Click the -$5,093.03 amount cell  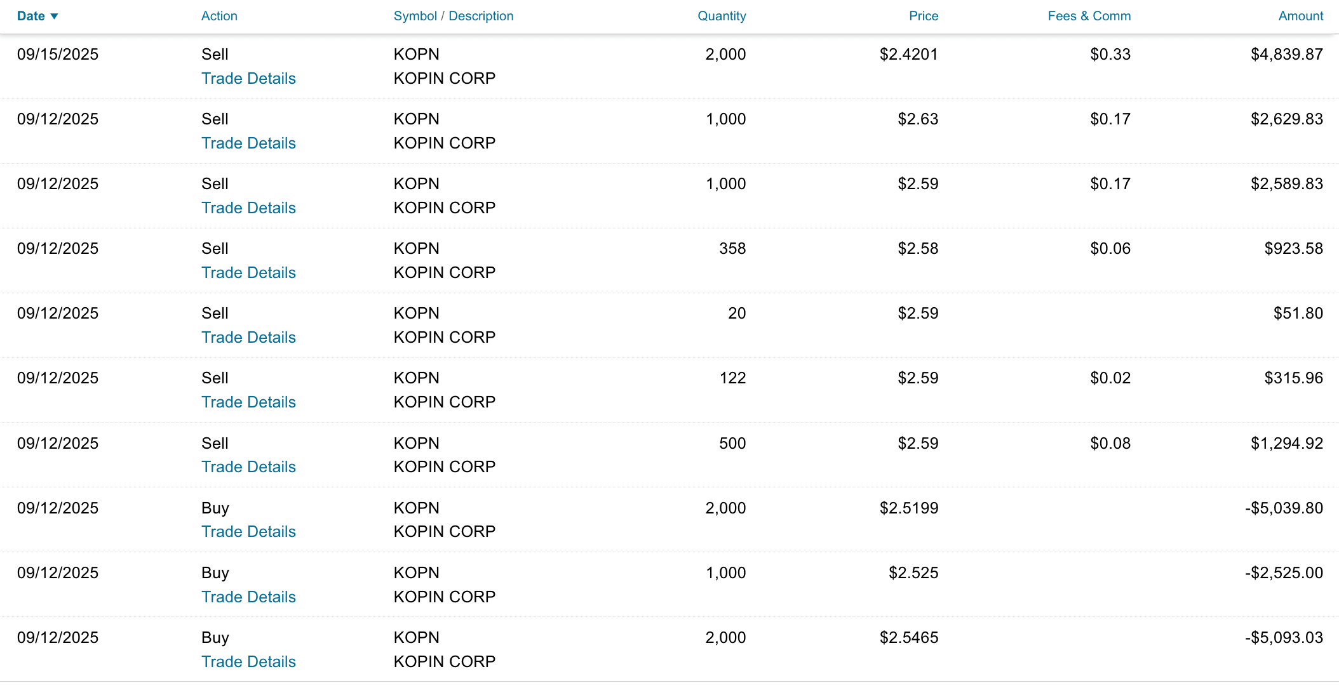1284,638
